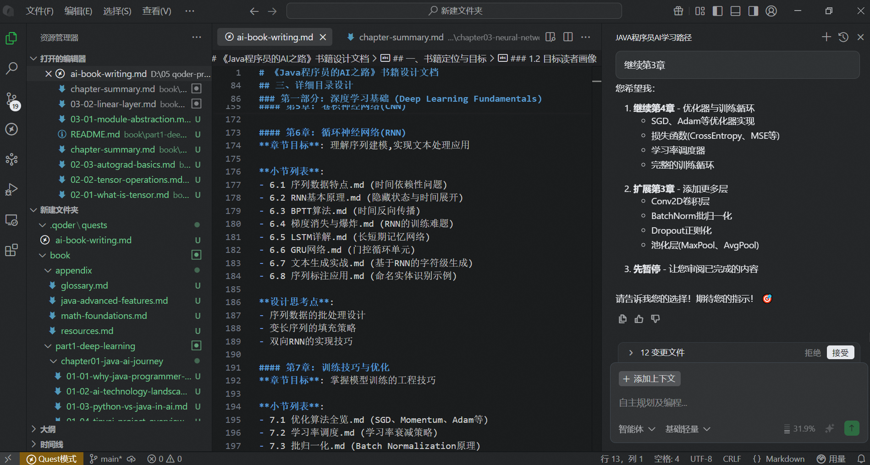Show more menu bar items

point(190,11)
